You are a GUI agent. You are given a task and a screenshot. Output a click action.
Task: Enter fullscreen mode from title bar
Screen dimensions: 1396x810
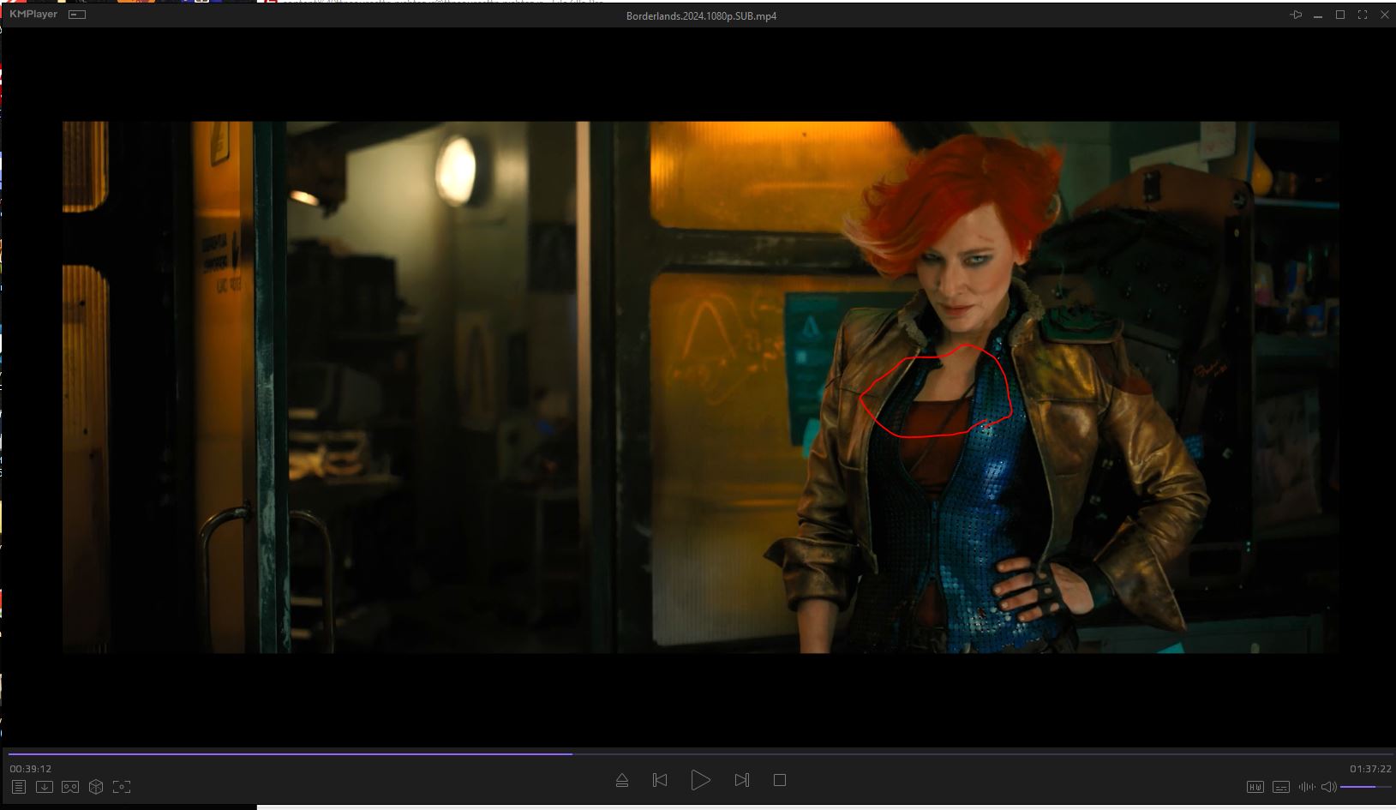pos(1363,15)
